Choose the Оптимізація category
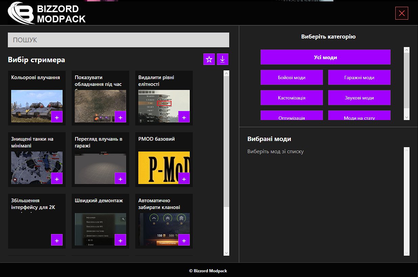 [x=292, y=116]
